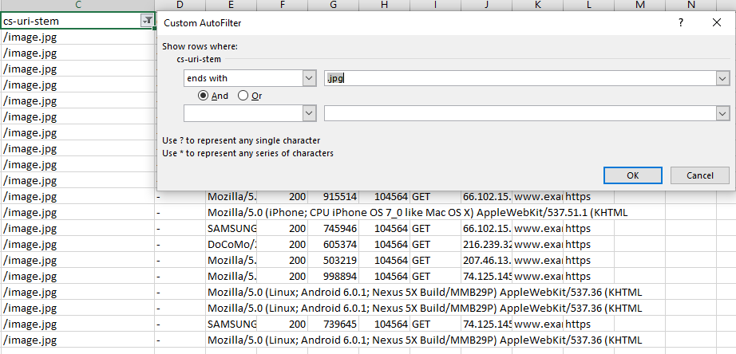This screenshot has width=736, height=354.
Task: Click the DoCoMo user agent cell
Action: [x=231, y=245]
